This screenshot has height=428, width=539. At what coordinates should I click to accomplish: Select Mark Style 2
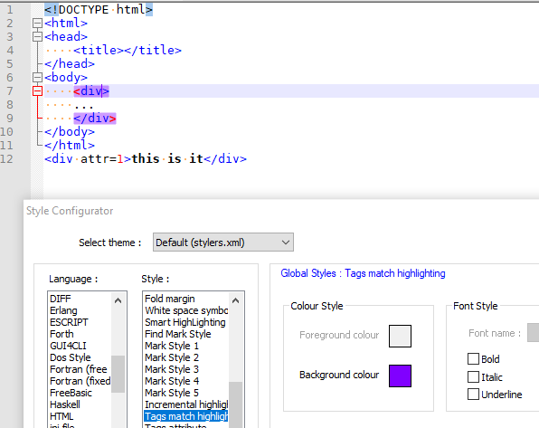pos(186,357)
